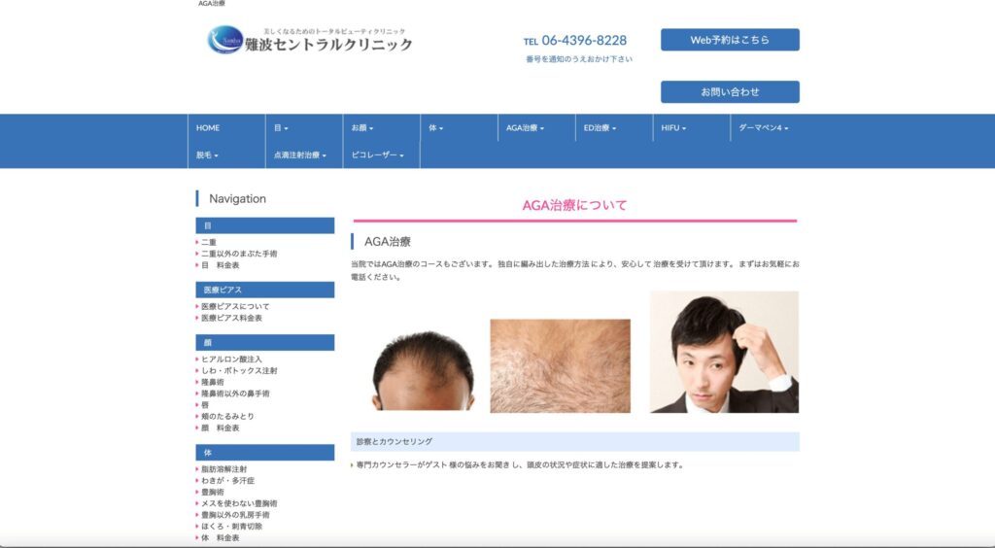
Task: Expand the ピコレーザー menu
Action: tap(377, 155)
